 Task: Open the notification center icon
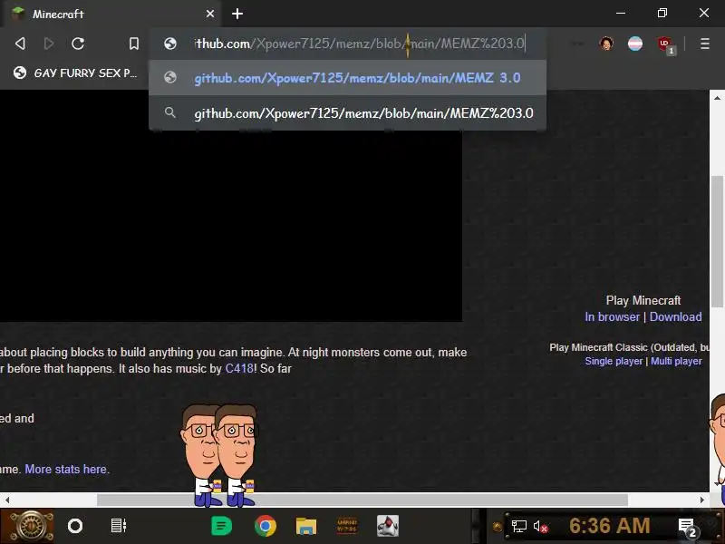click(687, 528)
